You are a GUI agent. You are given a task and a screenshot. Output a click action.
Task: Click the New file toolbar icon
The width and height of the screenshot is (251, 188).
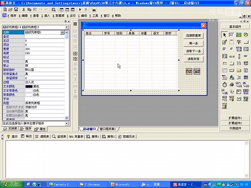[x=5, y=10]
